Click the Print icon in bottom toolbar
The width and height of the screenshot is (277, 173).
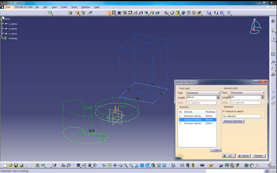[x=21, y=165]
